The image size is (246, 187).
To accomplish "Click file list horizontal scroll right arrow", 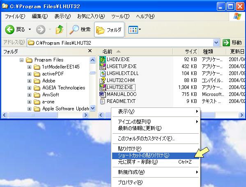I will (x=241, y=115).
